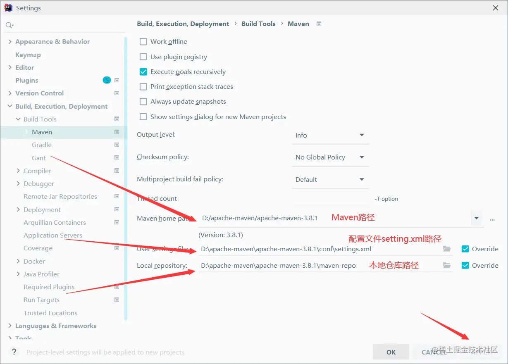
Task: Click the settings search field
Action: (x=64, y=26)
